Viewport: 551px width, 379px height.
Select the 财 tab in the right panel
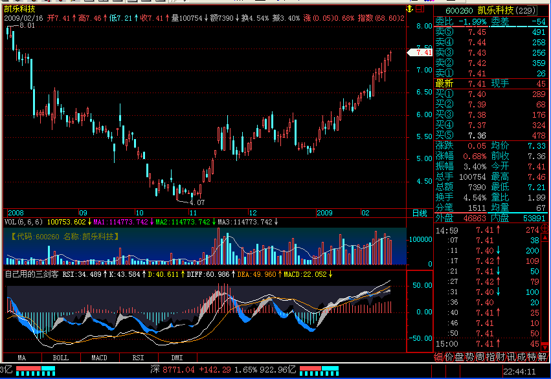500,357
